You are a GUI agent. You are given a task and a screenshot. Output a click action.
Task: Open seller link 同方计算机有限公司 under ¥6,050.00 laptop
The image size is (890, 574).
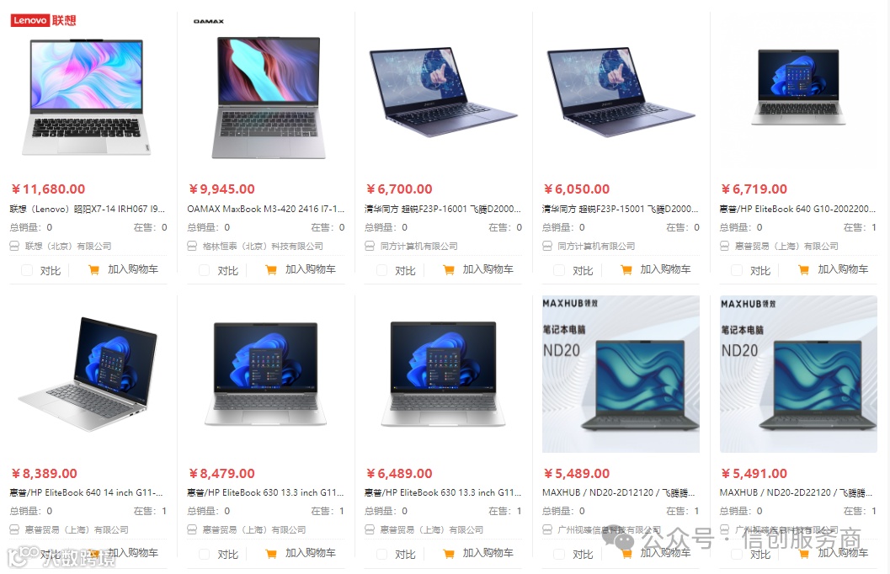[x=596, y=246]
